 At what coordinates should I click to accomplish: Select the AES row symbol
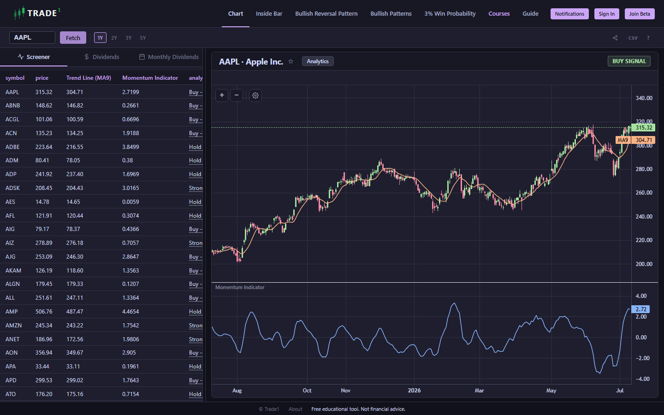tap(10, 202)
